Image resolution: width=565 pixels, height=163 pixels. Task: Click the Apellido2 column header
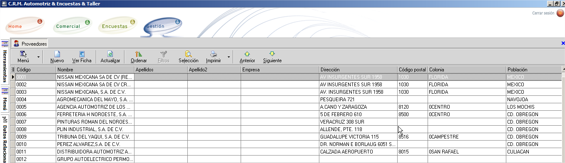click(x=214, y=70)
